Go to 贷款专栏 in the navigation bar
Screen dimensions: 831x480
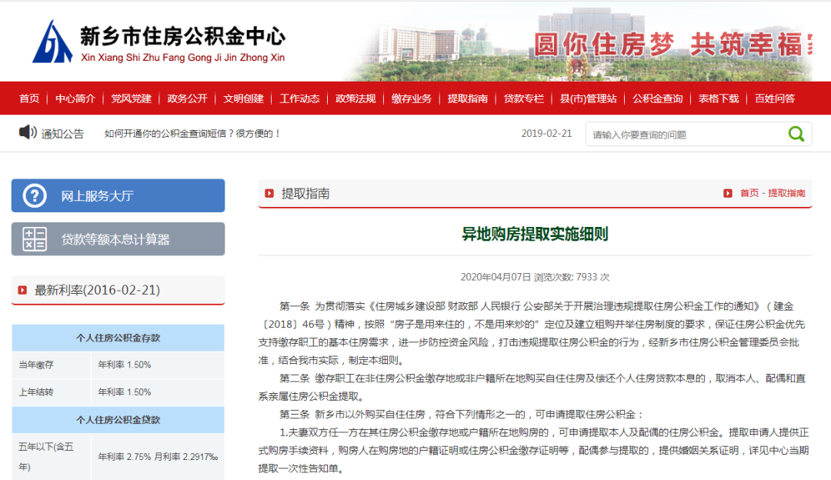point(524,98)
